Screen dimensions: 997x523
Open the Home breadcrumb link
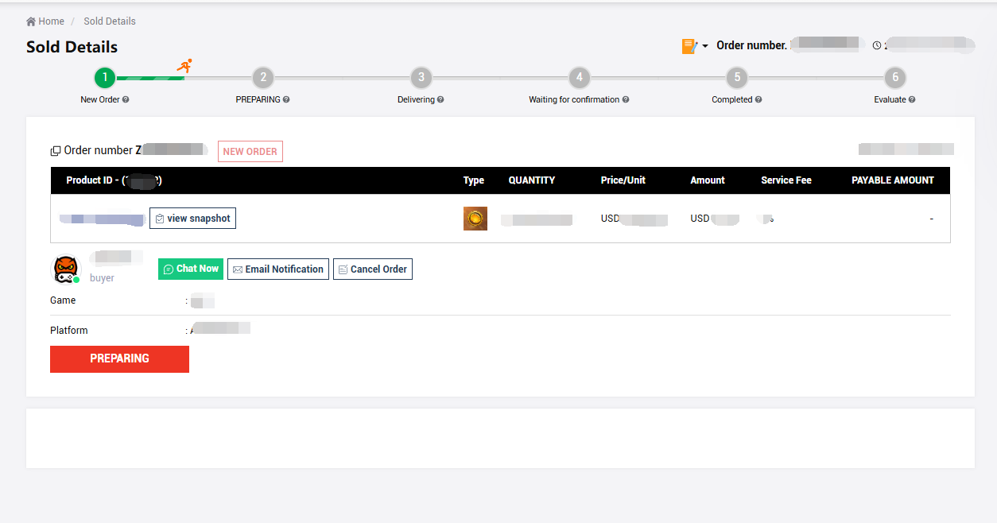click(x=52, y=21)
